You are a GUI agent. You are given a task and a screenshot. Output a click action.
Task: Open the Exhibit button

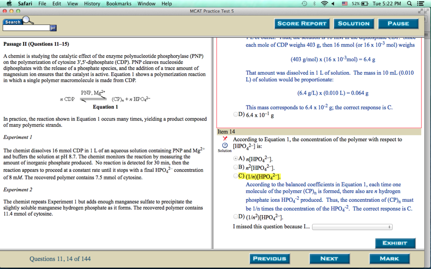click(x=395, y=243)
